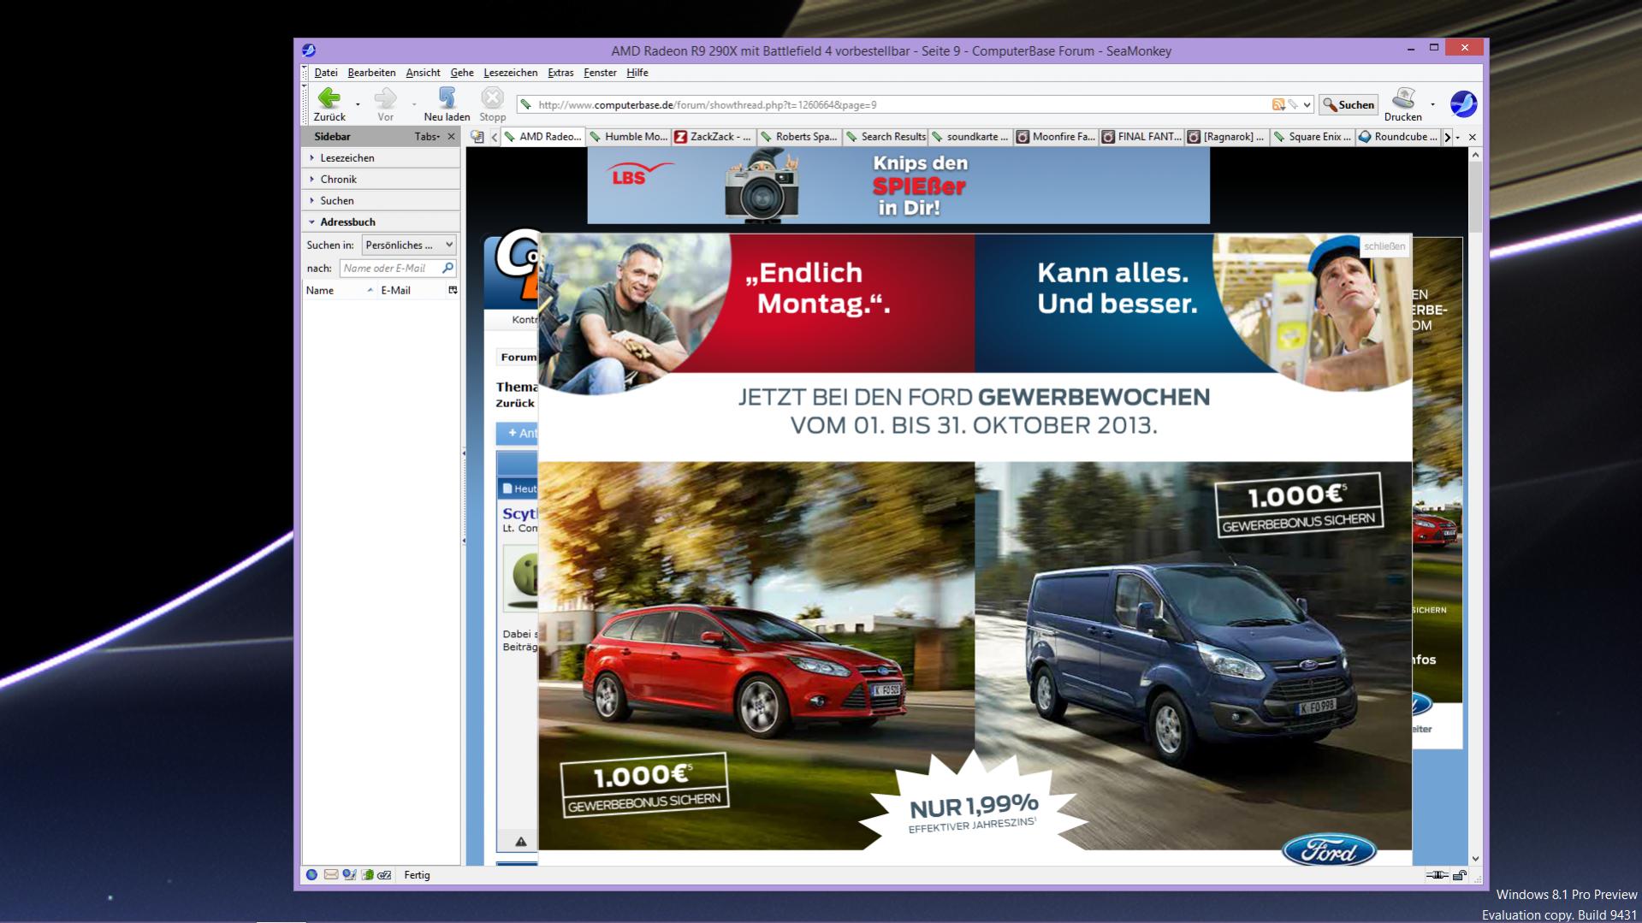
Task: Open Composer icon in status bar
Action: tap(349, 875)
